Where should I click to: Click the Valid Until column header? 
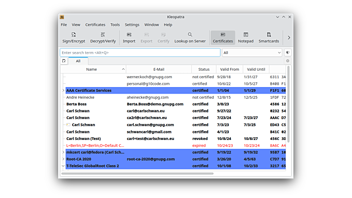[x=256, y=69]
